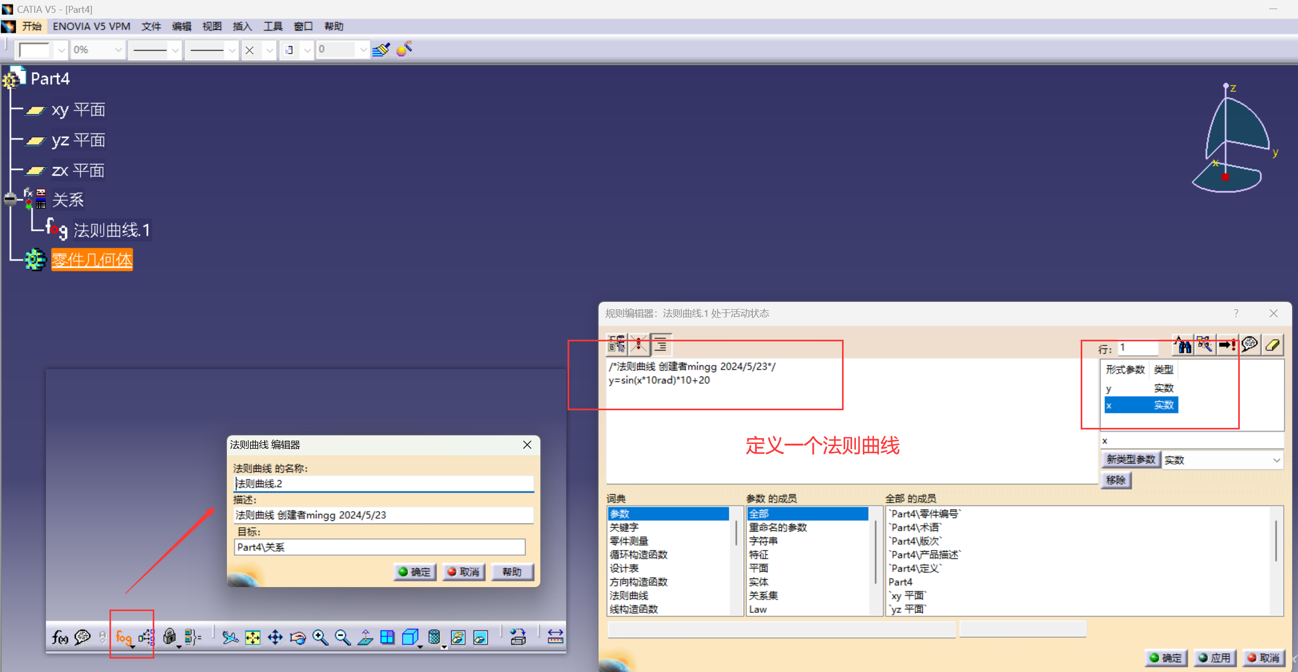Screen dimensions: 1298x672
Task: Select the Fly mode airplane icon
Action: (230, 637)
